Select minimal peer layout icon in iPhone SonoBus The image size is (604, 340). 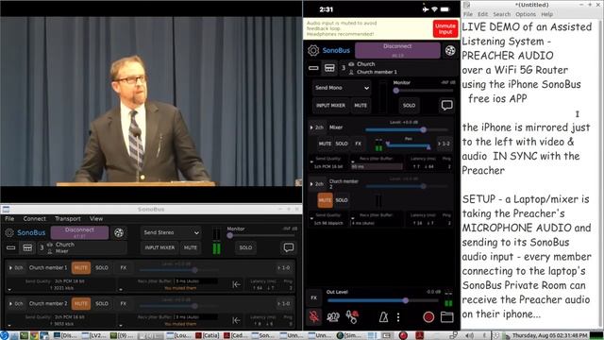click(x=313, y=68)
